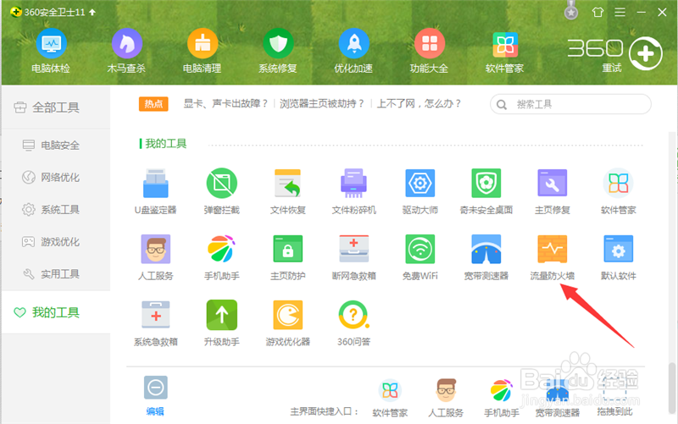This screenshot has height=424, width=678.
Task: Open the main menu hamburger icon
Action: pyautogui.click(x=620, y=12)
